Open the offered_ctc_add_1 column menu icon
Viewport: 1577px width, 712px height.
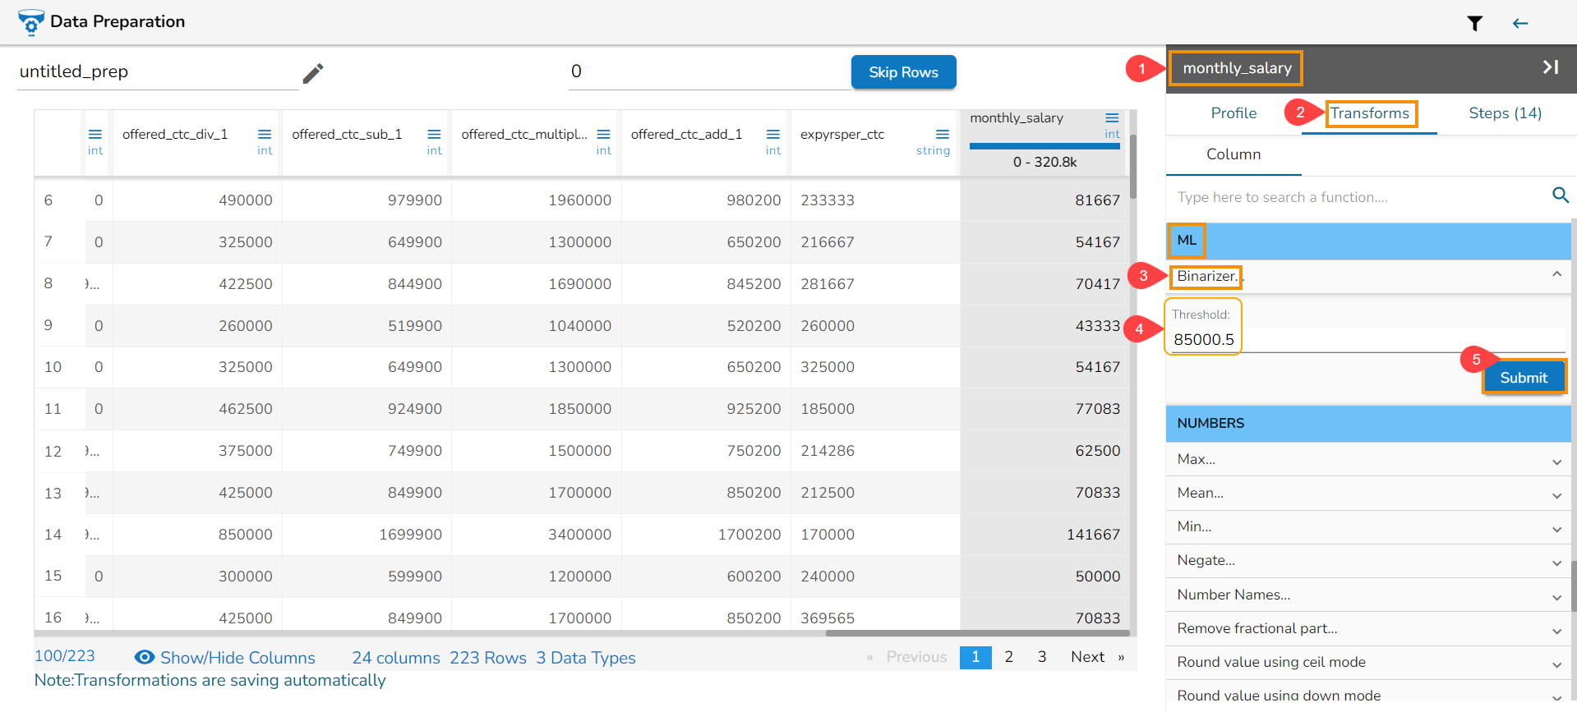[x=772, y=135]
